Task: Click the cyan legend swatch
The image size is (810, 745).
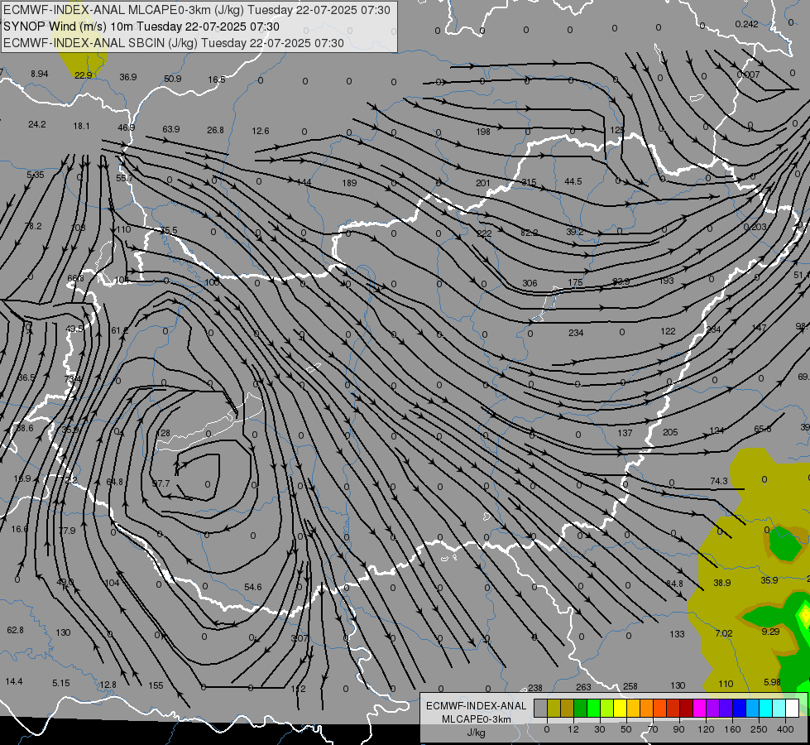Action: [x=766, y=708]
